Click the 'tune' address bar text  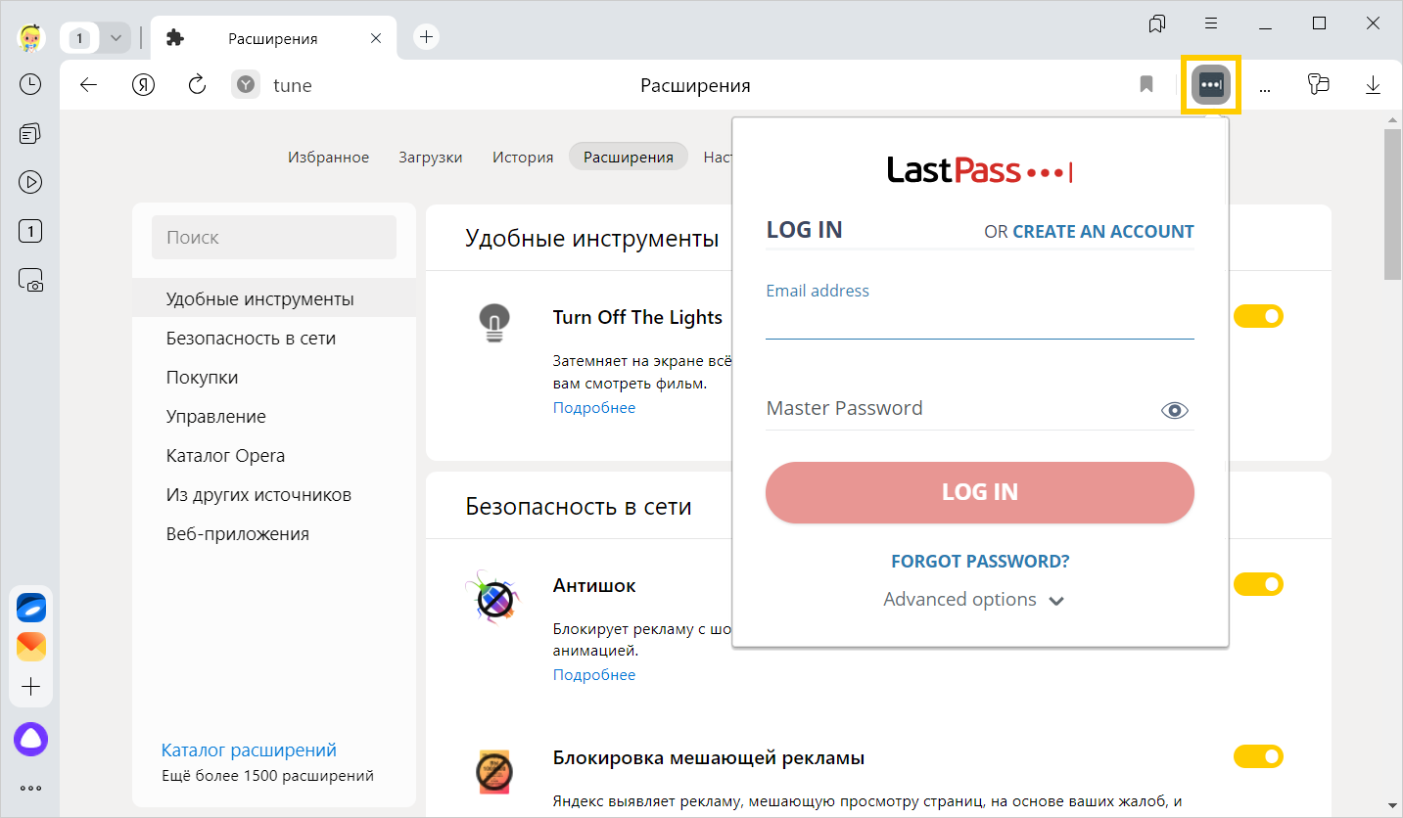click(293, 86)
